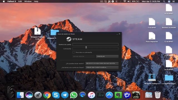Click the CANCELAR button
Viewport: 178px width, 100px height.
(107, 56)
